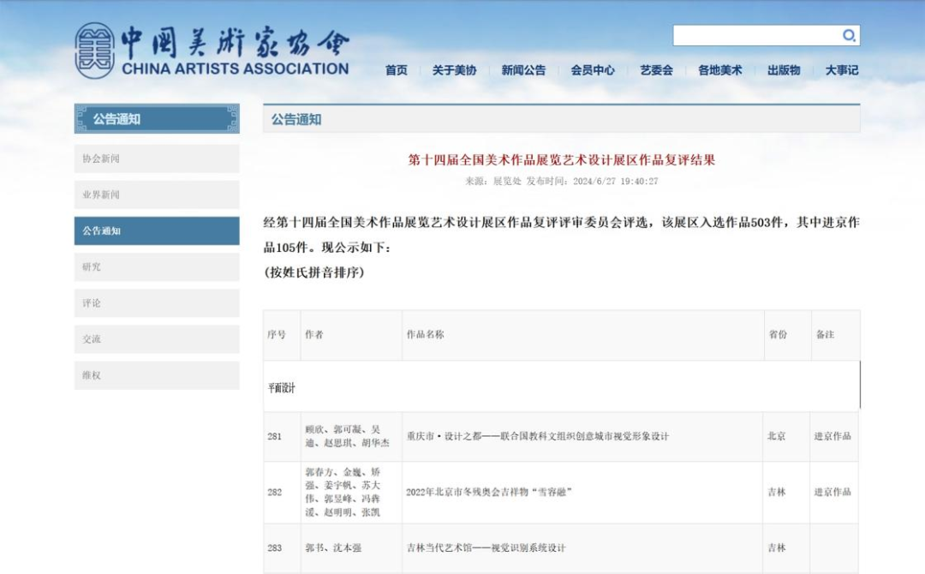Select 协会新闻 in the left sidebar
Image resolution: width=925 pixels, height=574 pixels.
coord(157,158)
